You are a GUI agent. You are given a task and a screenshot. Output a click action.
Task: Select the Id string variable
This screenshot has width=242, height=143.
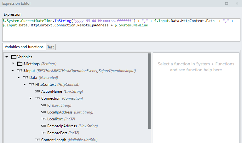tap(59, 105)
